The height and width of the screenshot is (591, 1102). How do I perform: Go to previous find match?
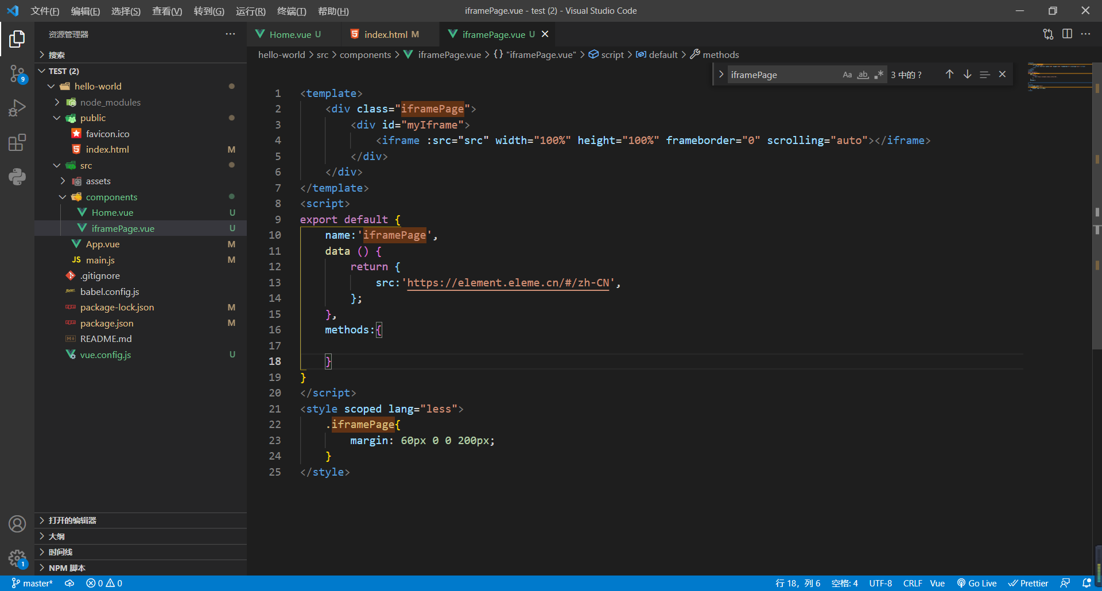(950, 75)
